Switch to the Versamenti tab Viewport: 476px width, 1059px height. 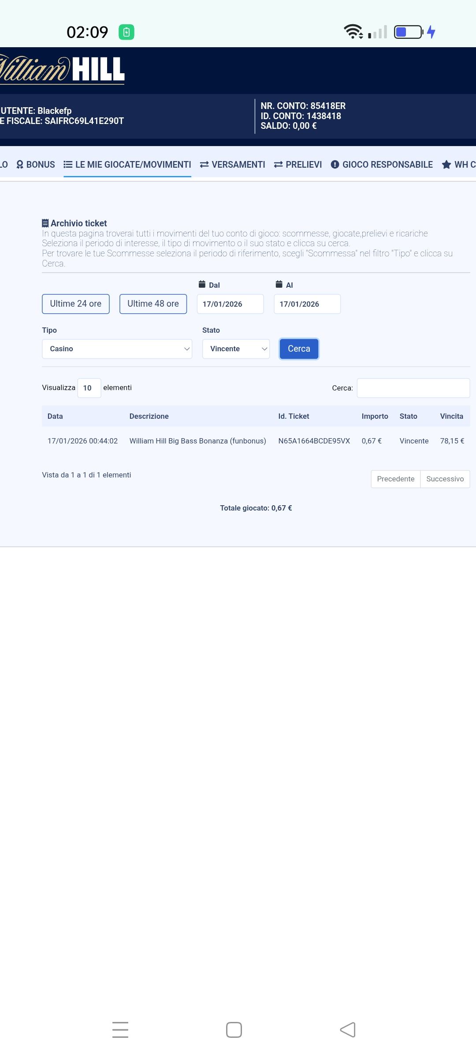232,165
